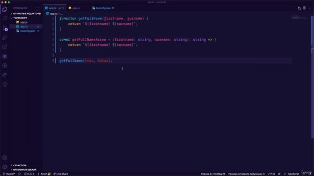Screen dimensions: 314x176
Task: Open Source Control view with badge
Action: (5, 28)
